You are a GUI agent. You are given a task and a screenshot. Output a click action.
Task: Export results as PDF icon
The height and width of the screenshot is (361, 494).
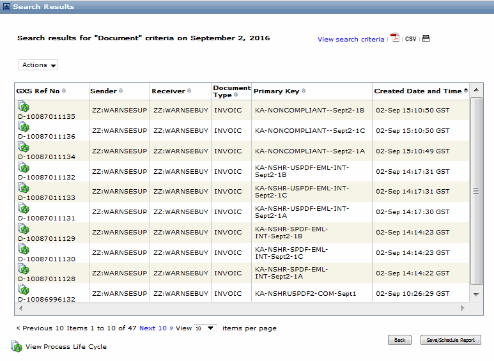click(x=395, y=38)
